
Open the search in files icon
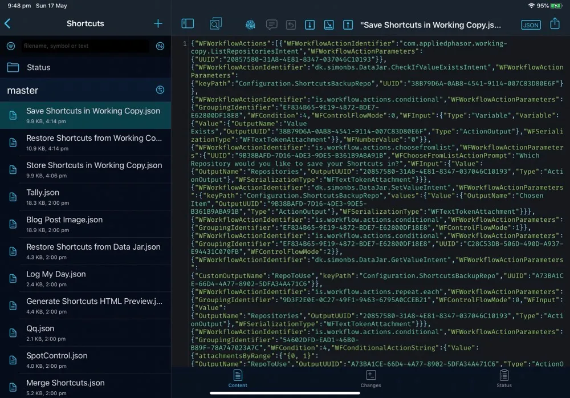point(216,24)
